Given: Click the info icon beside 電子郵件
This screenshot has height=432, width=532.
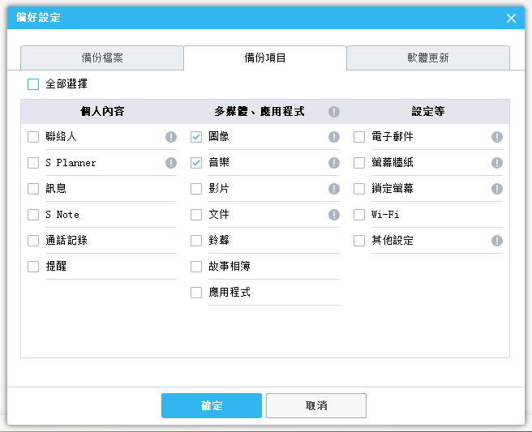Looking at the screenshot, I should pyautogui.click(x=497, y=137).
